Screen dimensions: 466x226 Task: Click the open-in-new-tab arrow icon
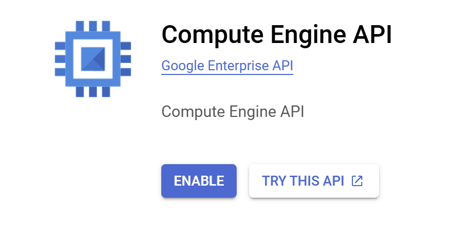[357, 181]
